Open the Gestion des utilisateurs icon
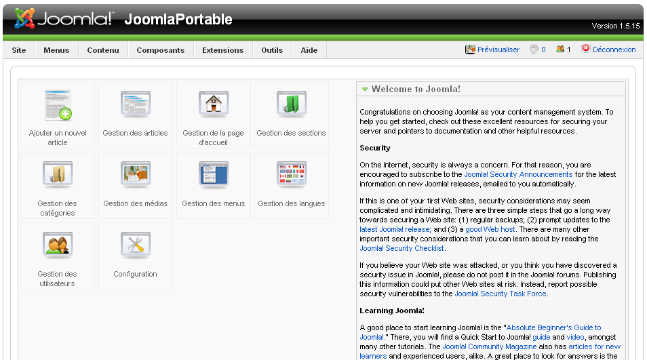 (58, 245)
